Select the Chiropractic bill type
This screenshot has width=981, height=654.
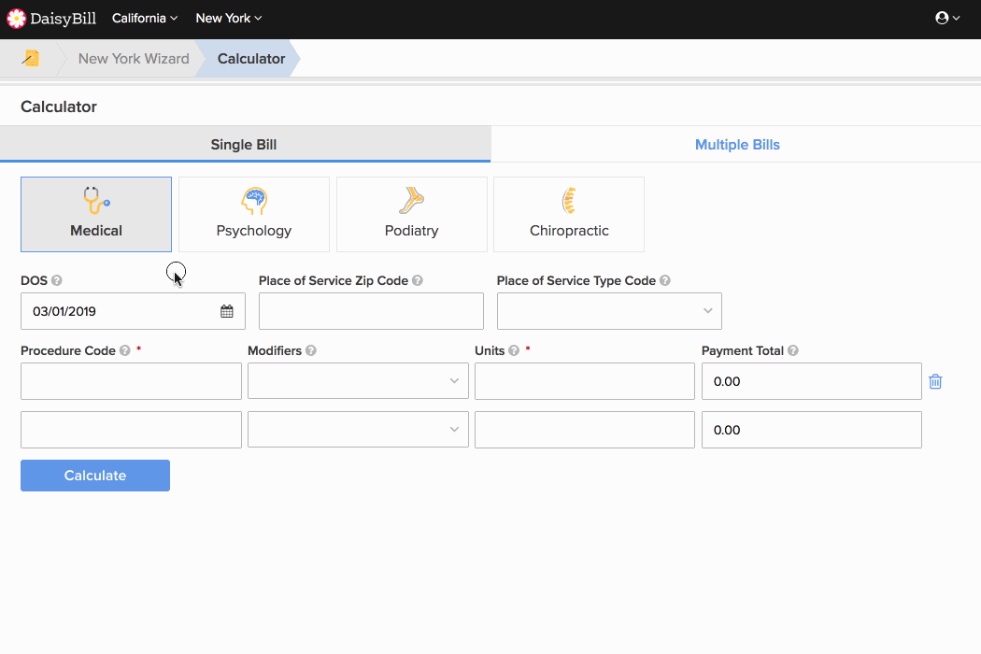(569, 214)
